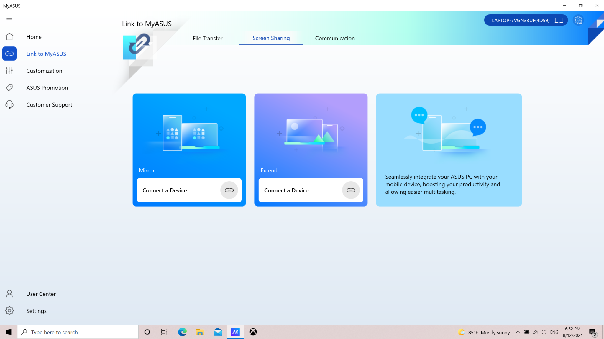Open the weather widget 85°F Mostly sunny

[484, 332]
